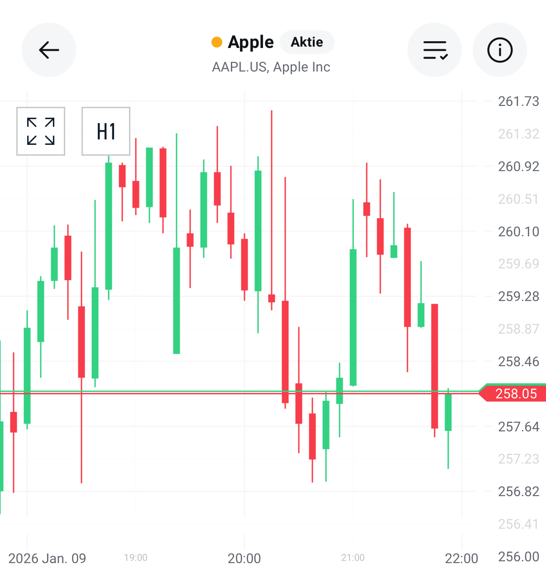Click the horizontal bid/ask price line
Viewport: 546px width, 588px height.
click(181, 392)
